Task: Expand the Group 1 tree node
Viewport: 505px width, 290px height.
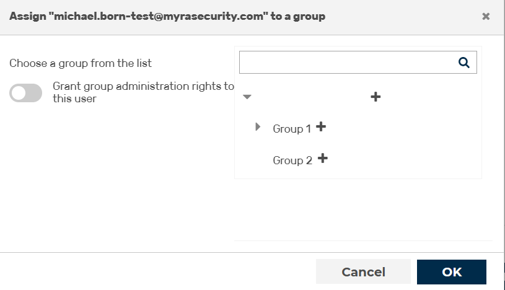Action: point(258,126)
